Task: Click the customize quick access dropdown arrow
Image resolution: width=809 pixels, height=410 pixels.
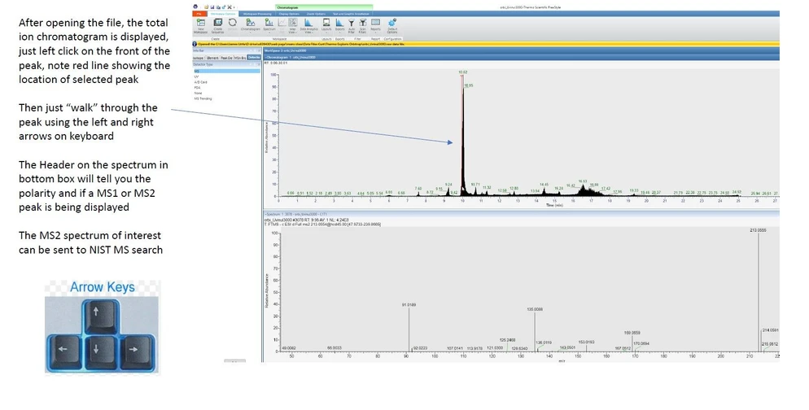Action: (x=234, y=7)
